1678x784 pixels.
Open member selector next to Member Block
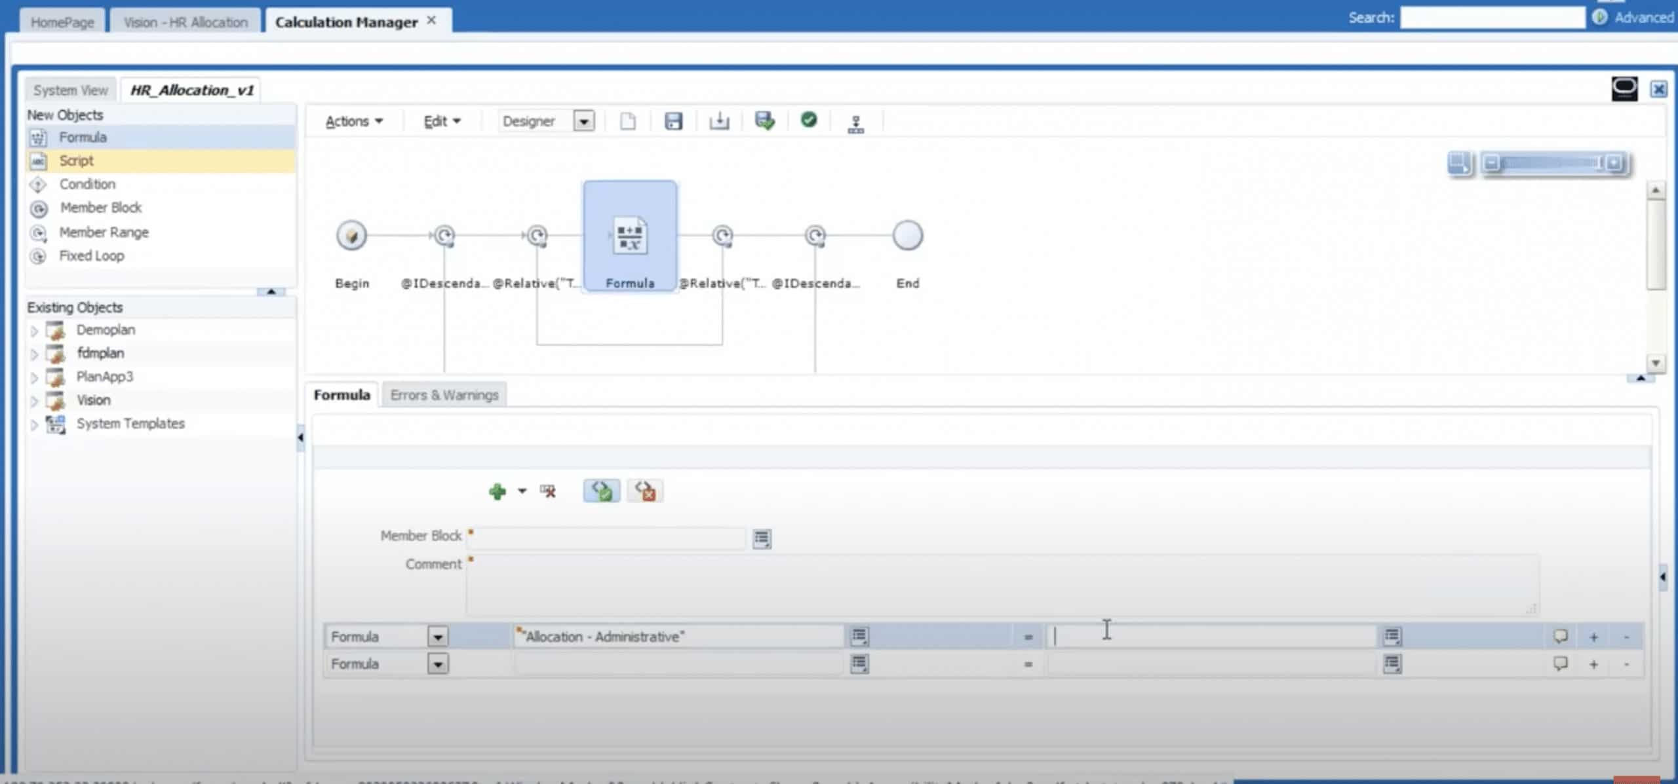click(x=762, y=539)
